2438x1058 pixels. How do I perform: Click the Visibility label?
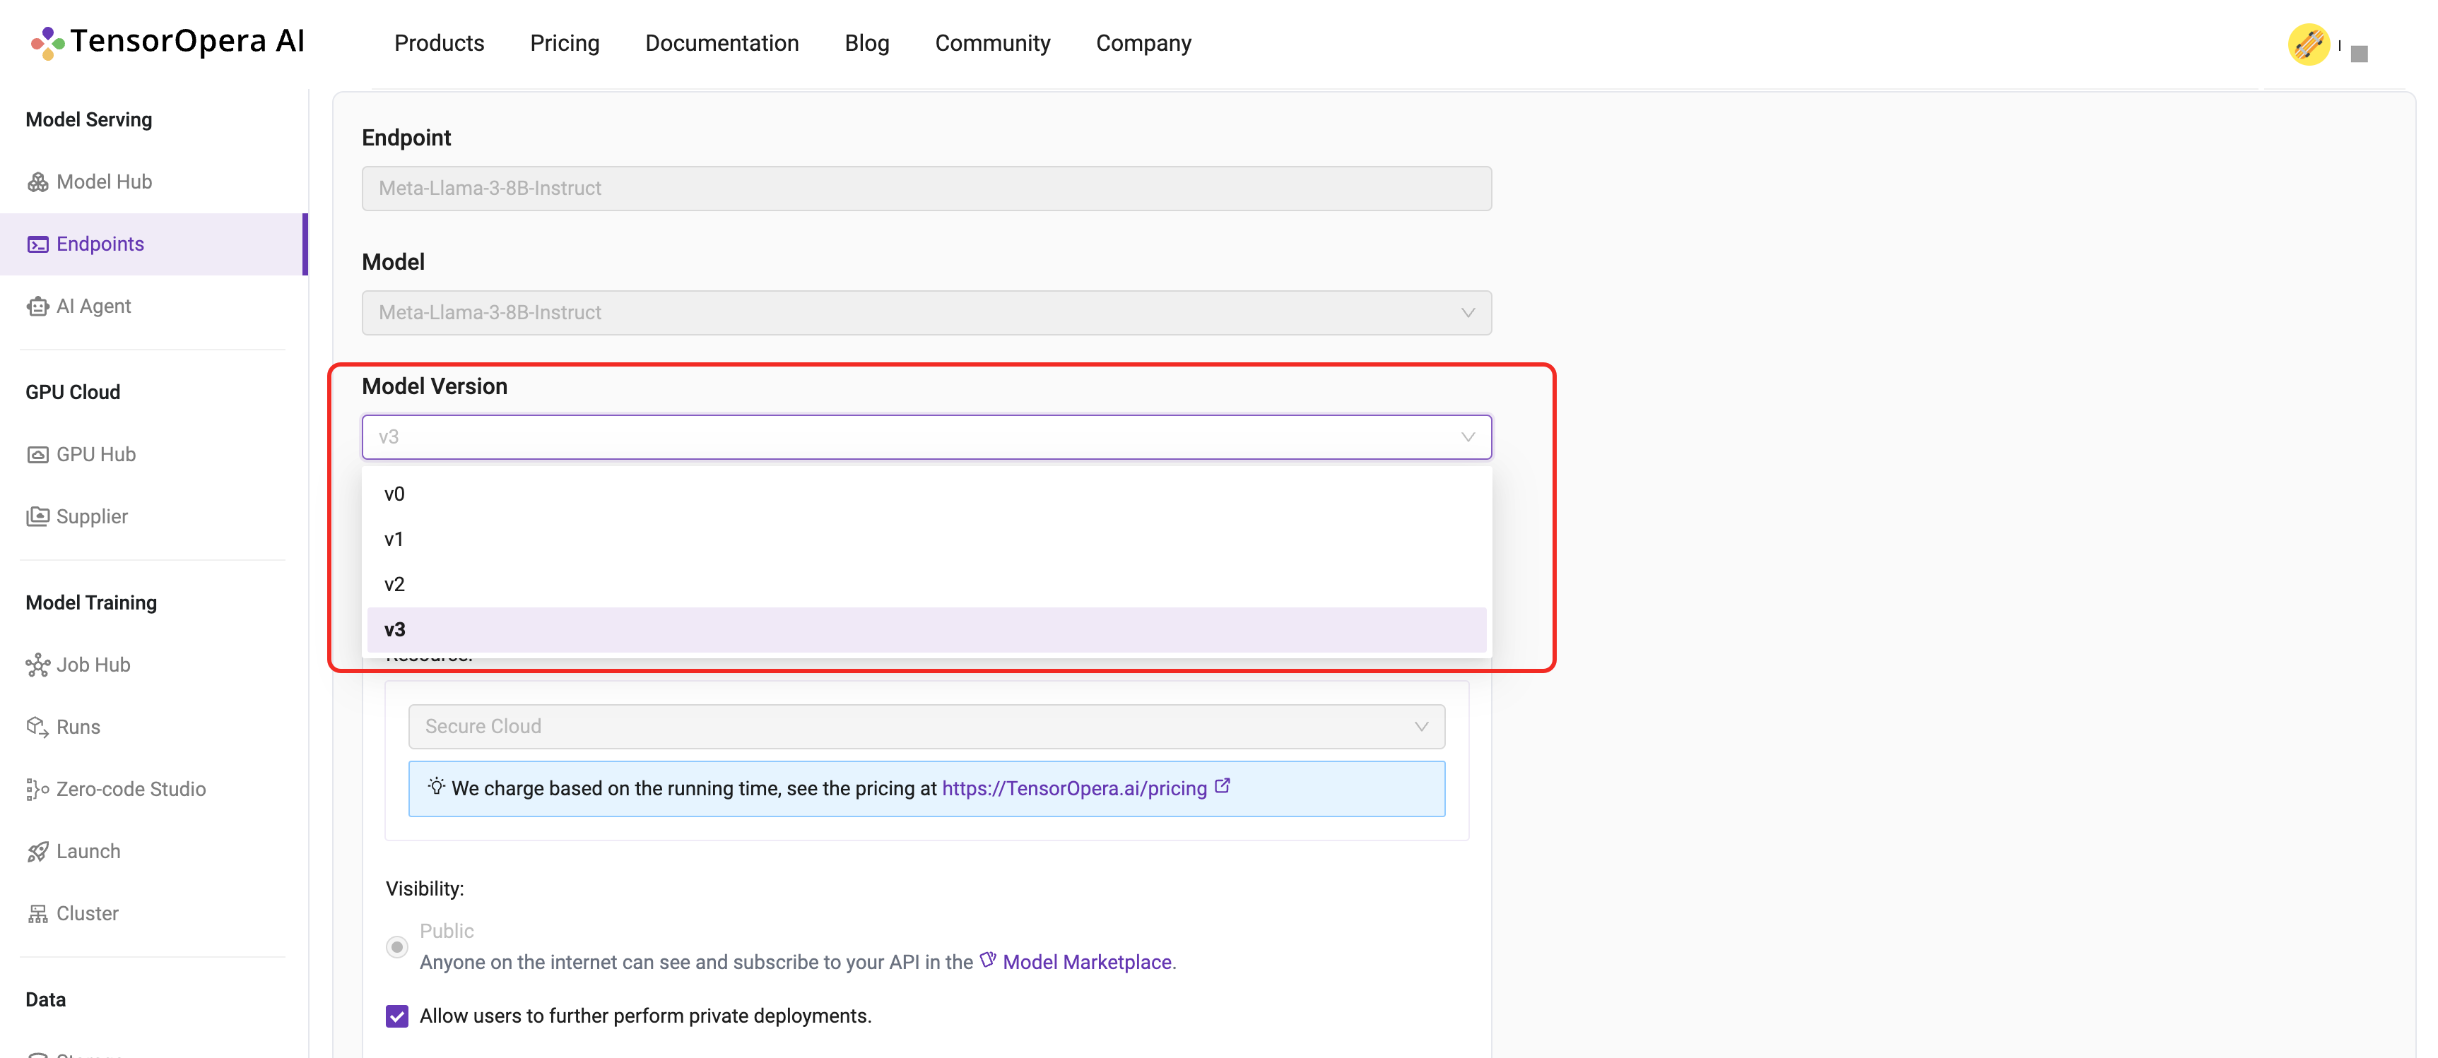424,888
